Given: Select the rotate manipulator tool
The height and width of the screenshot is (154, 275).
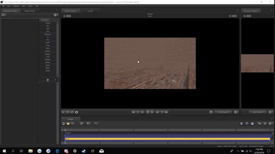Looking at the screenshot, I should click(x=72, y=112).
